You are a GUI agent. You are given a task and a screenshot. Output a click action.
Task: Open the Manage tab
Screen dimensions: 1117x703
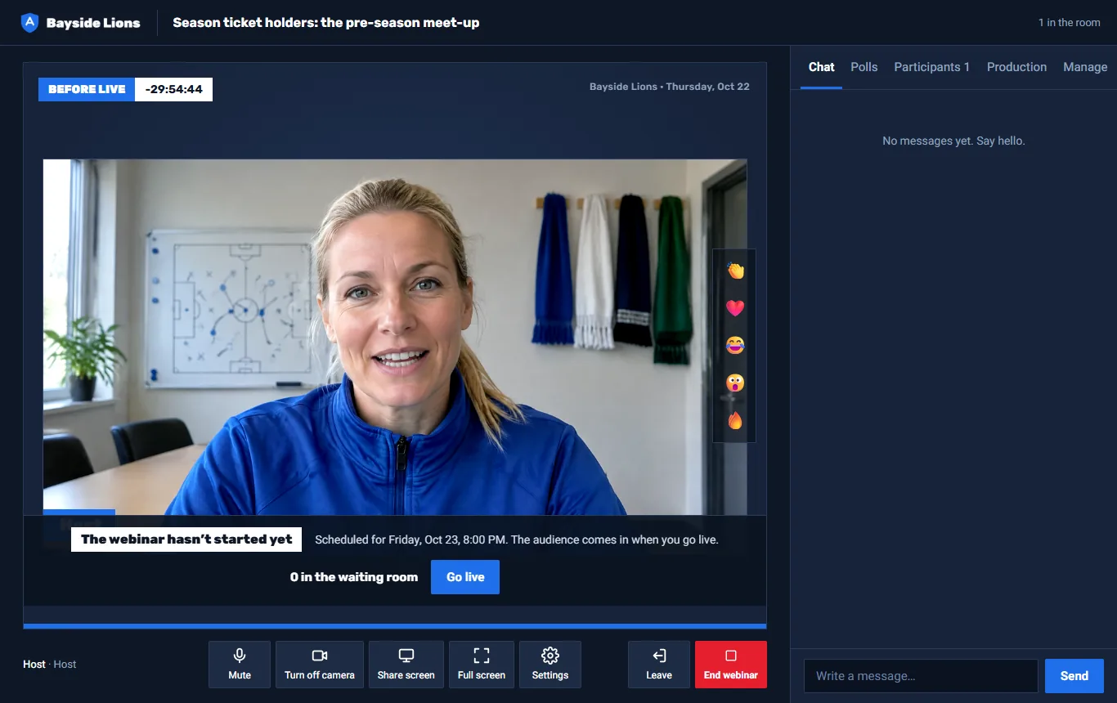(1085, 68)
